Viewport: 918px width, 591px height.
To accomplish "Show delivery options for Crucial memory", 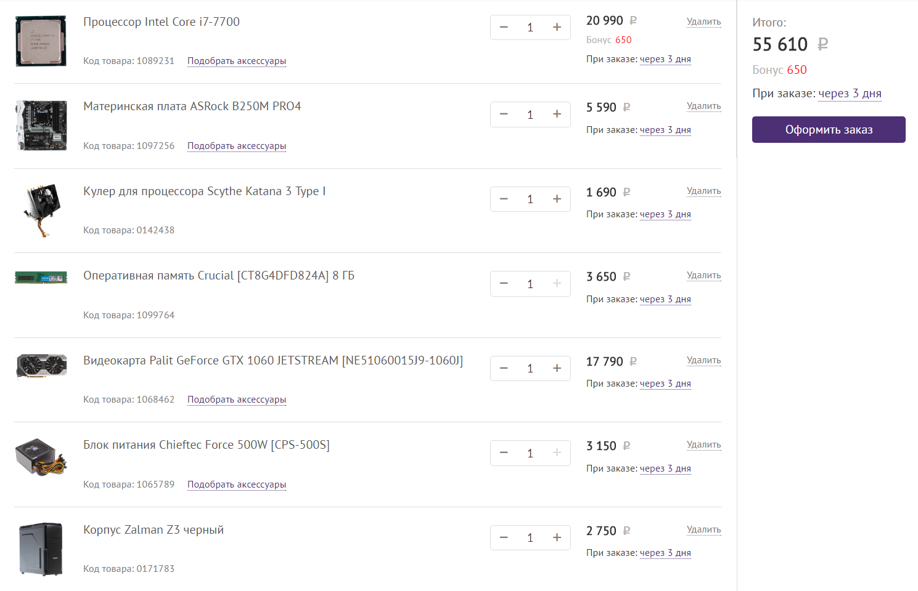I will tap(665, 299).
